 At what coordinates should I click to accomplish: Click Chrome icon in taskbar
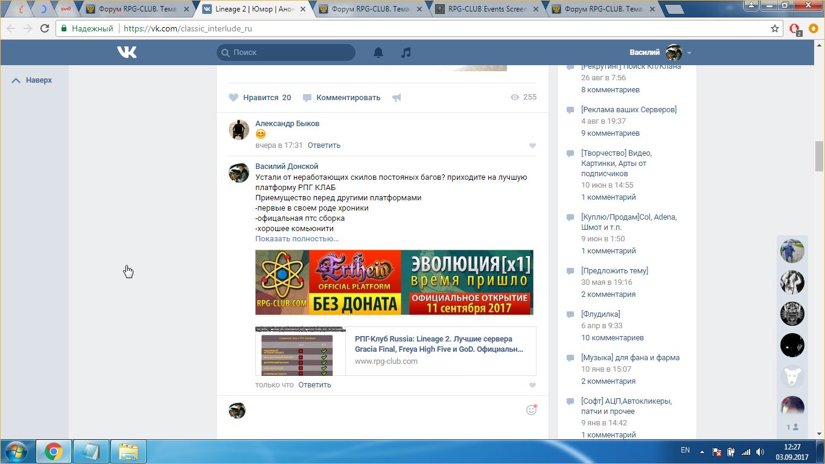[54, 451]
